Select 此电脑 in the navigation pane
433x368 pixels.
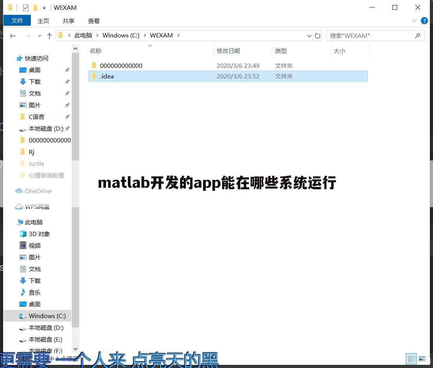click(x=34, y=222)
